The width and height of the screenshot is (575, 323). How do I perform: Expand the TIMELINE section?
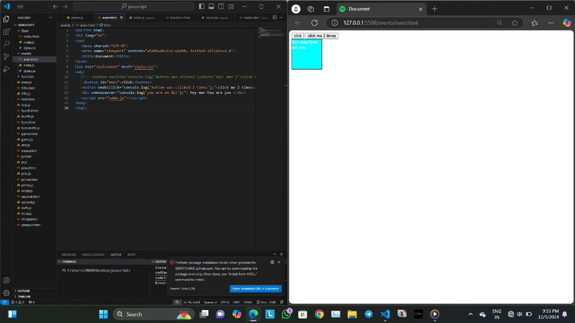point(23,297)
